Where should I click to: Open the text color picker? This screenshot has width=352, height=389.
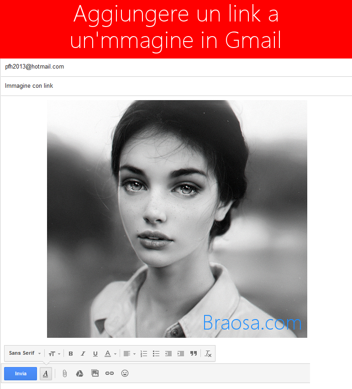click(x=110, y=353)
